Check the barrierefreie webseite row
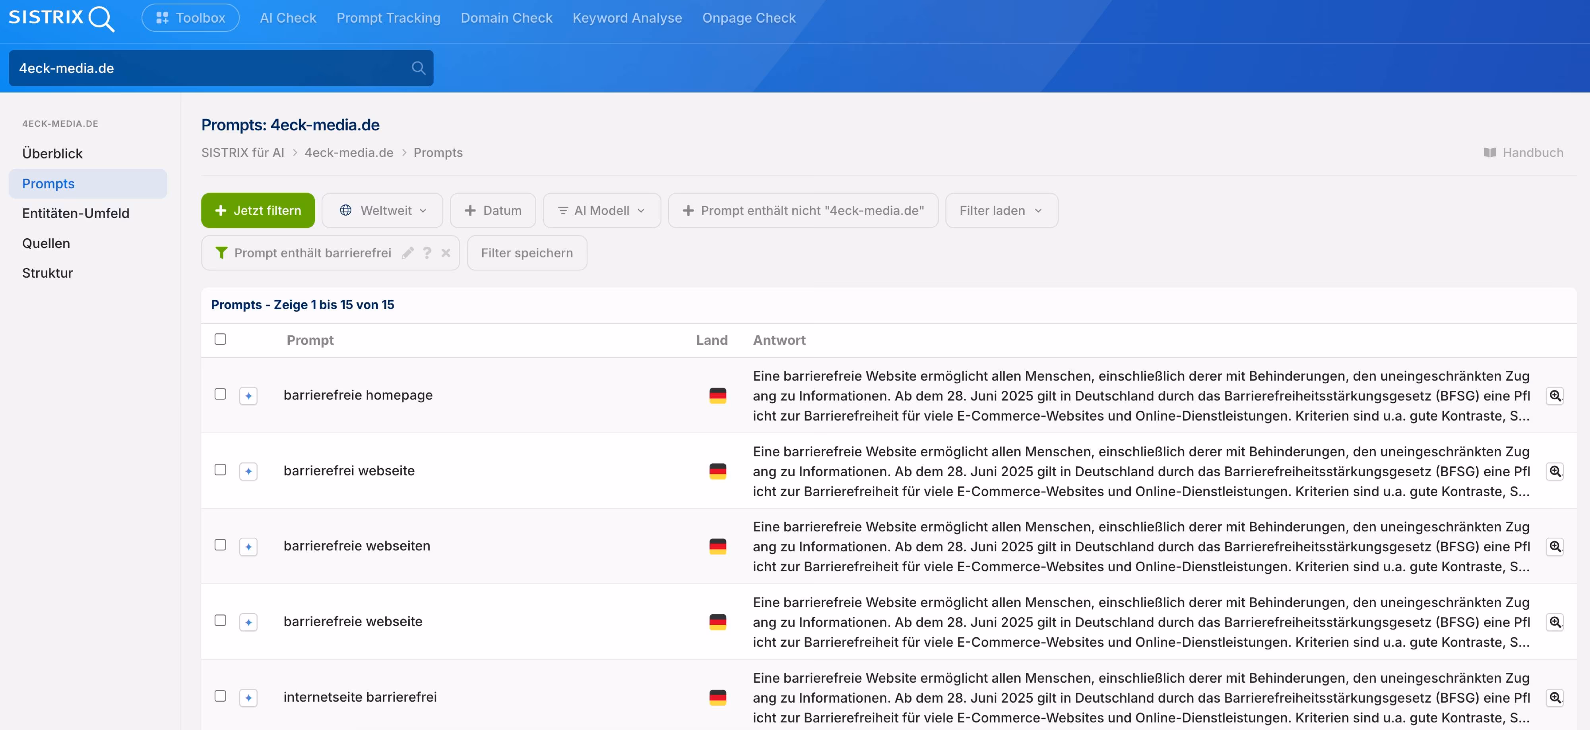This screenshot has width=1590, height=730. 220,620
